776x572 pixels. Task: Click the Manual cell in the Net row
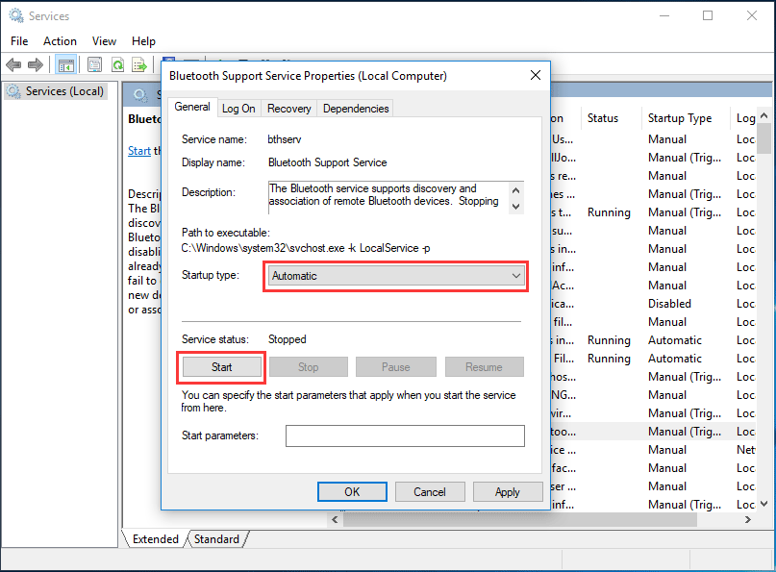click(x=667, y=450)
